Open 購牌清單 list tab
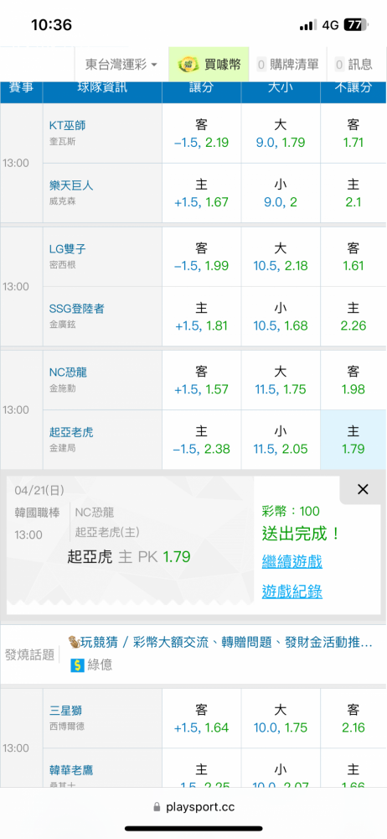387x839 pixels. pyautogui.click(x=288, y=65)
